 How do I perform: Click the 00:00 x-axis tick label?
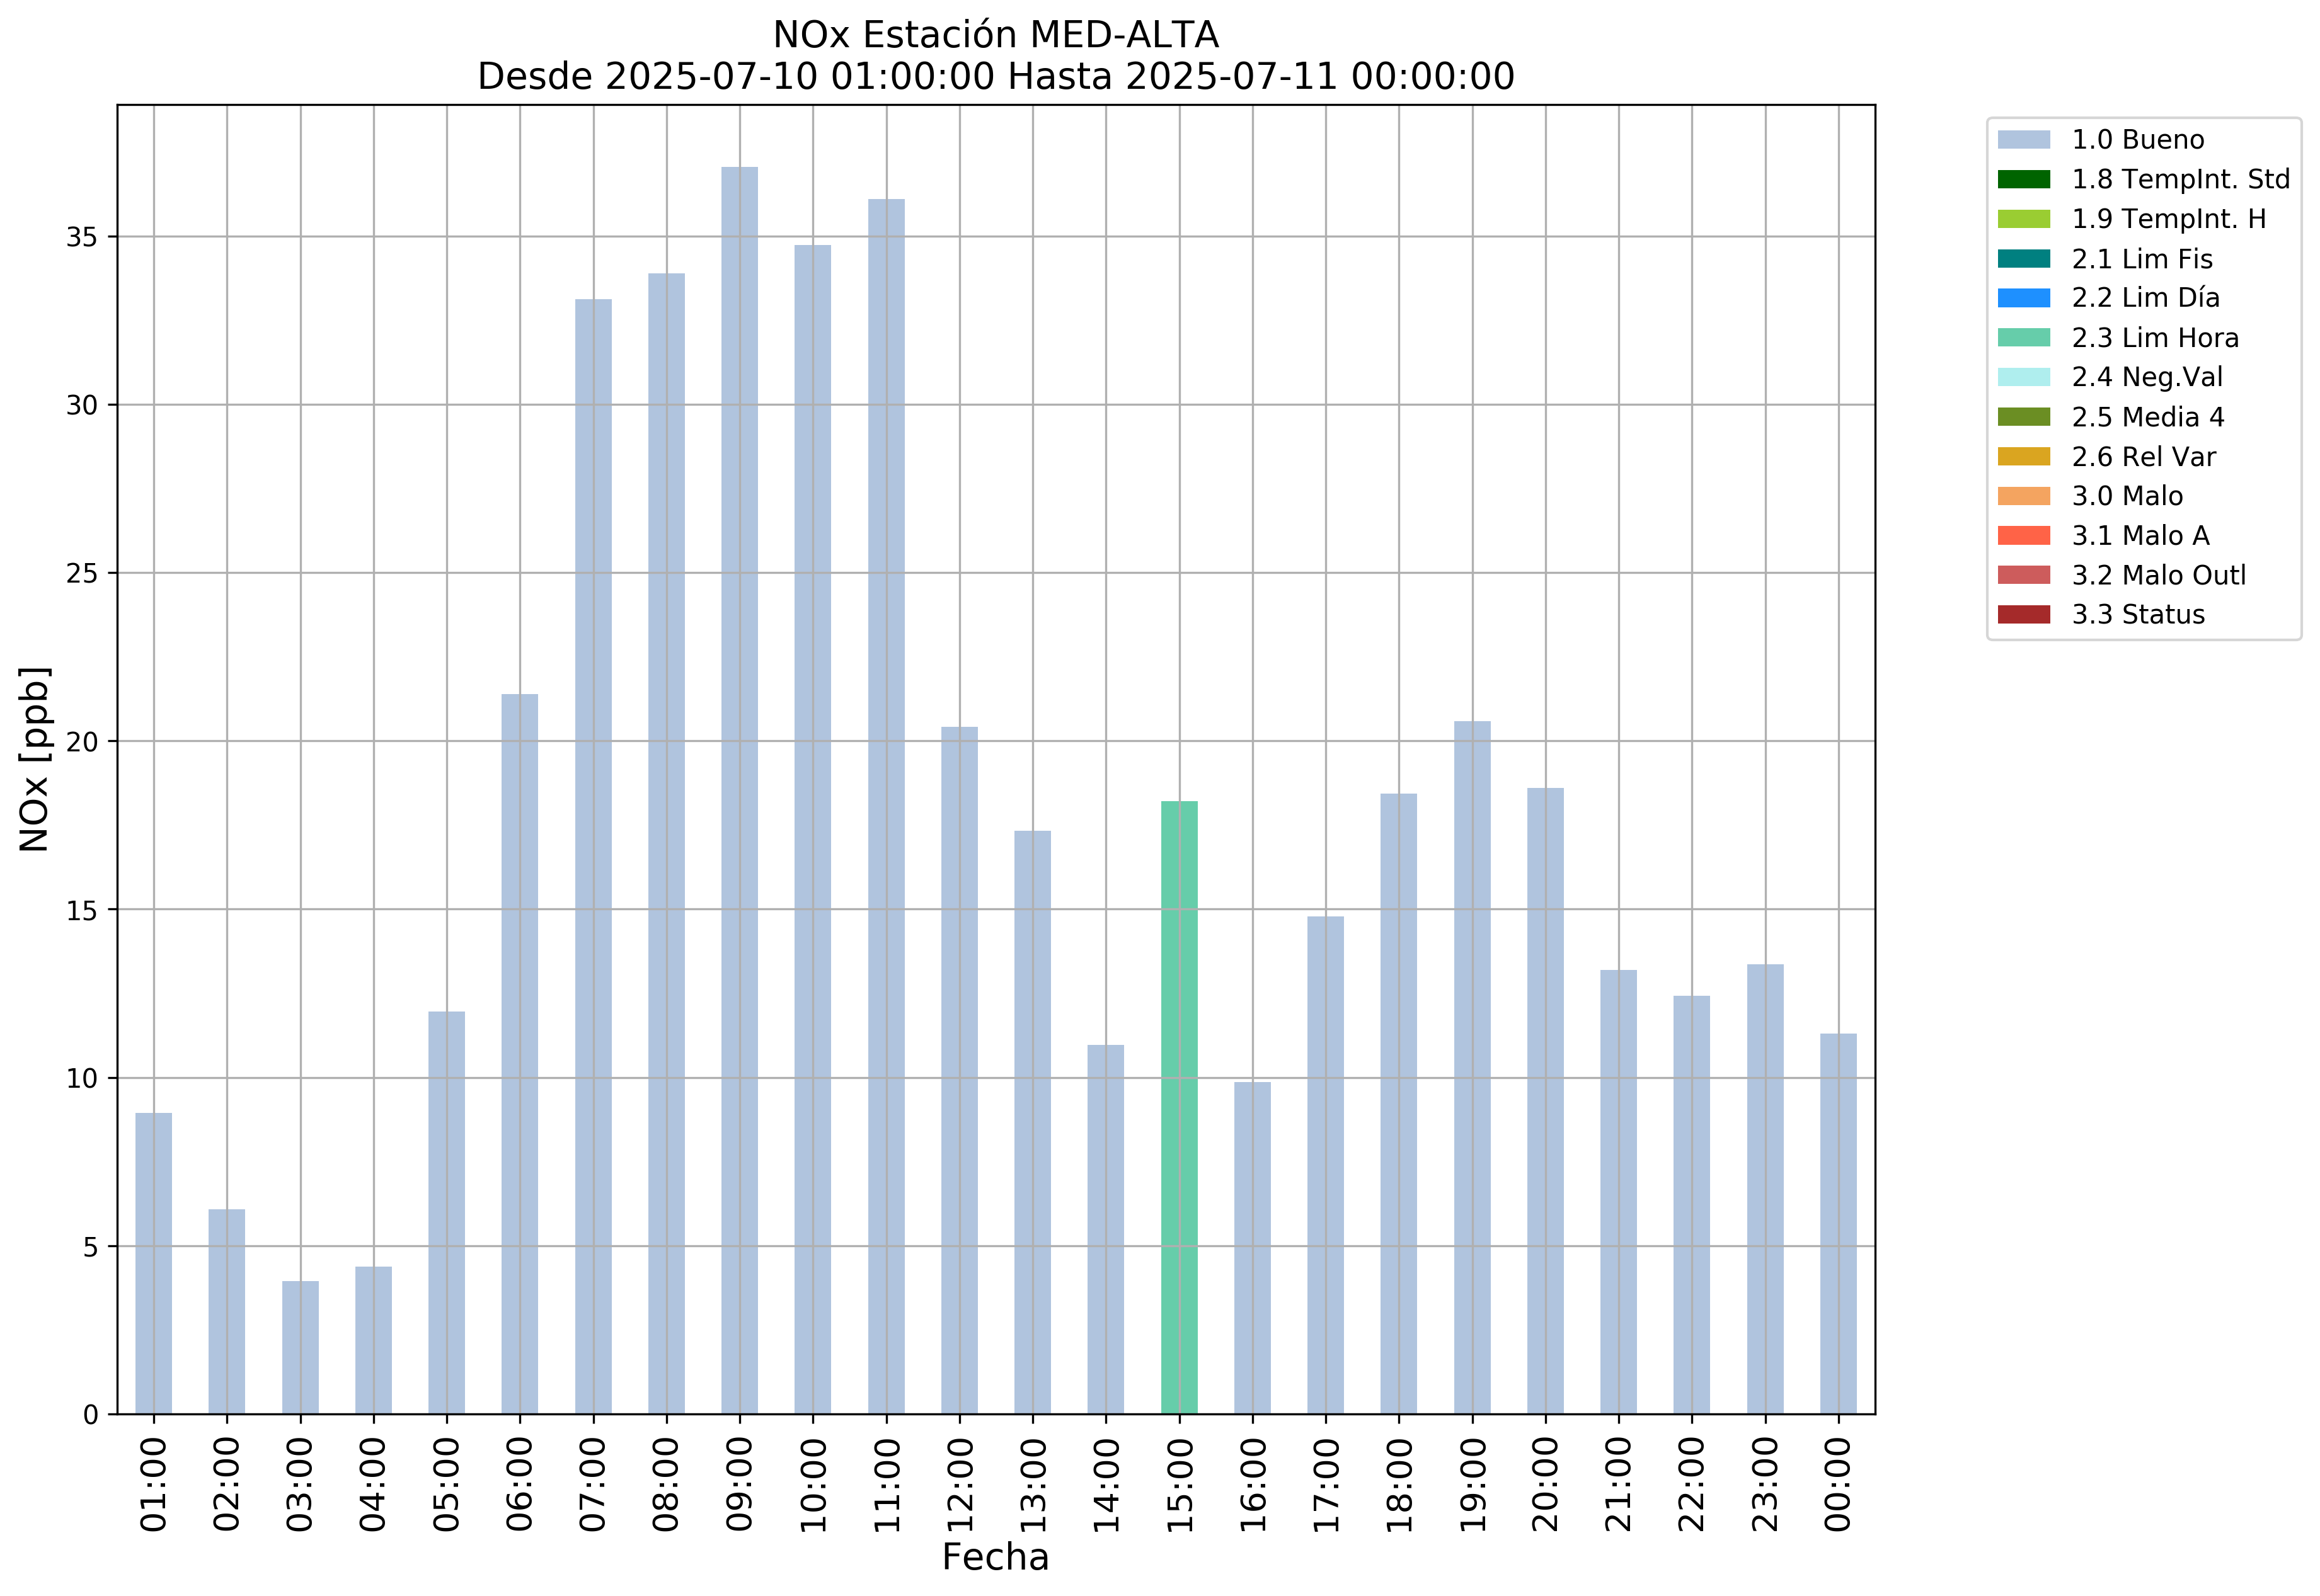tap(1838, 1484)
